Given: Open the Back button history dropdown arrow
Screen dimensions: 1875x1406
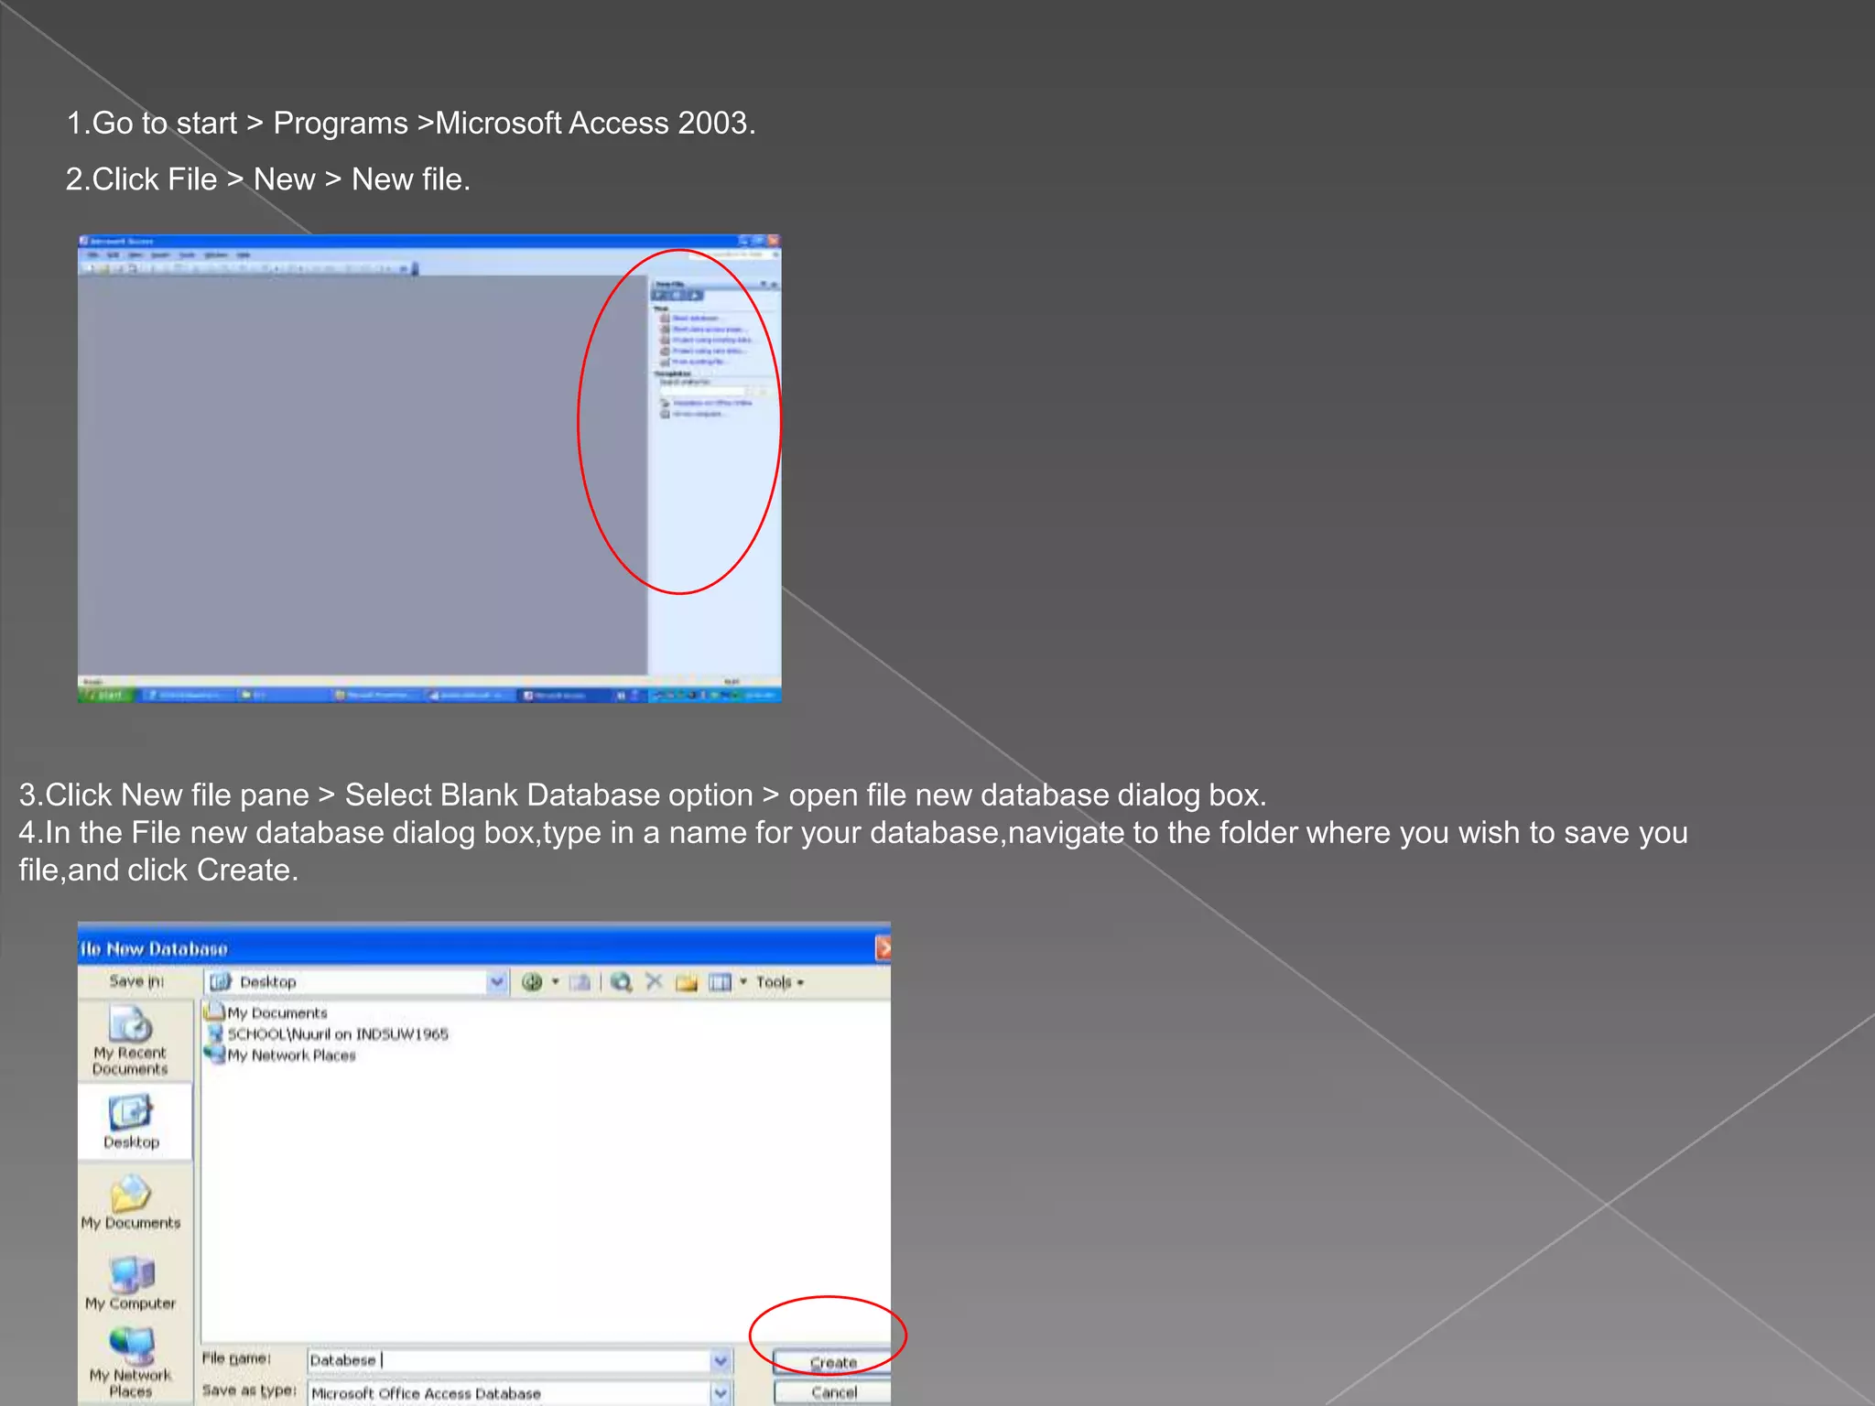Looking at the screenshot, I should [x=555, y=982].
